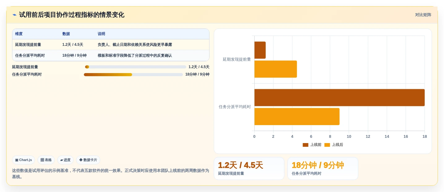Open the 1.2天 / 4.5天 data card
The image size is (444, 192).
(x=249, y=168)
